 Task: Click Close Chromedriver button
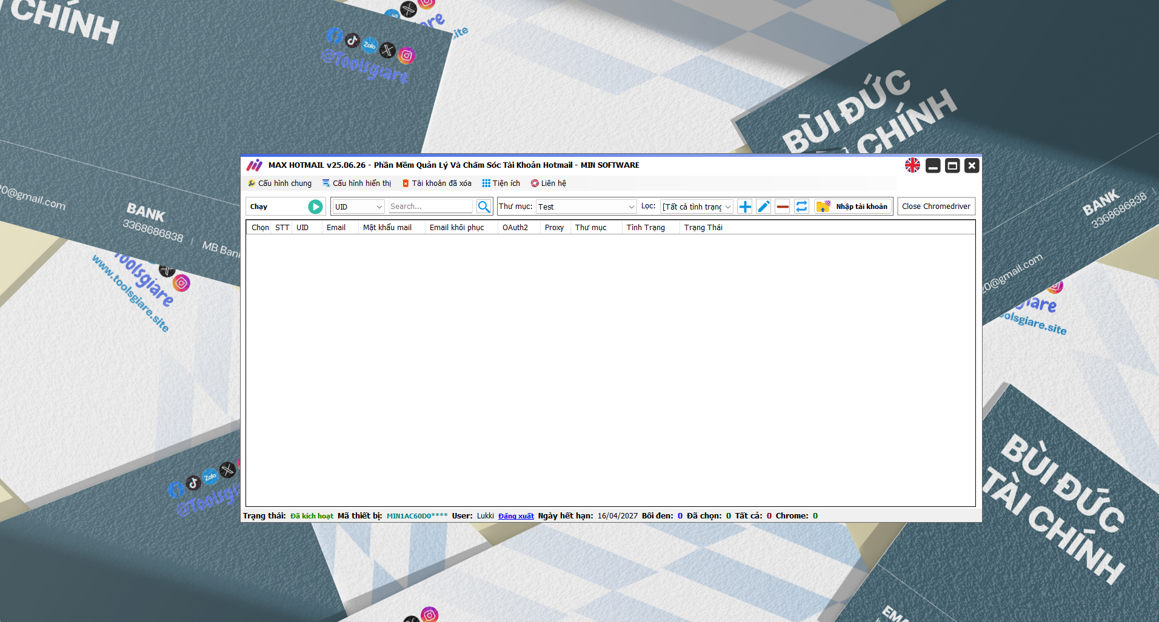(936, 207)
